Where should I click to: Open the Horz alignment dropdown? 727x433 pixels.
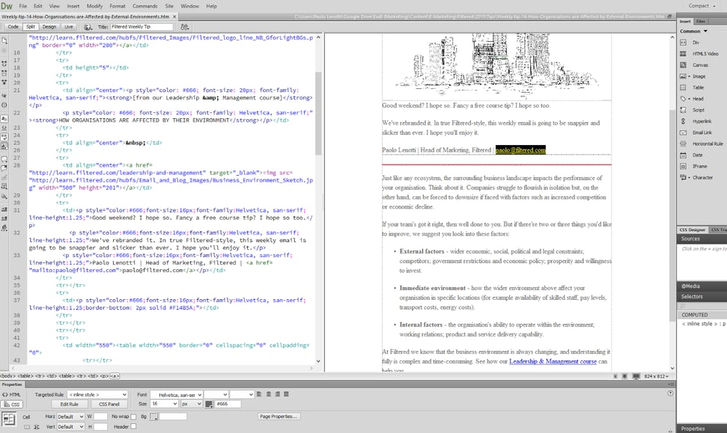(x=70, y=417)
